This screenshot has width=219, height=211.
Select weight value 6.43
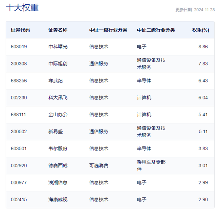(203, 80)
